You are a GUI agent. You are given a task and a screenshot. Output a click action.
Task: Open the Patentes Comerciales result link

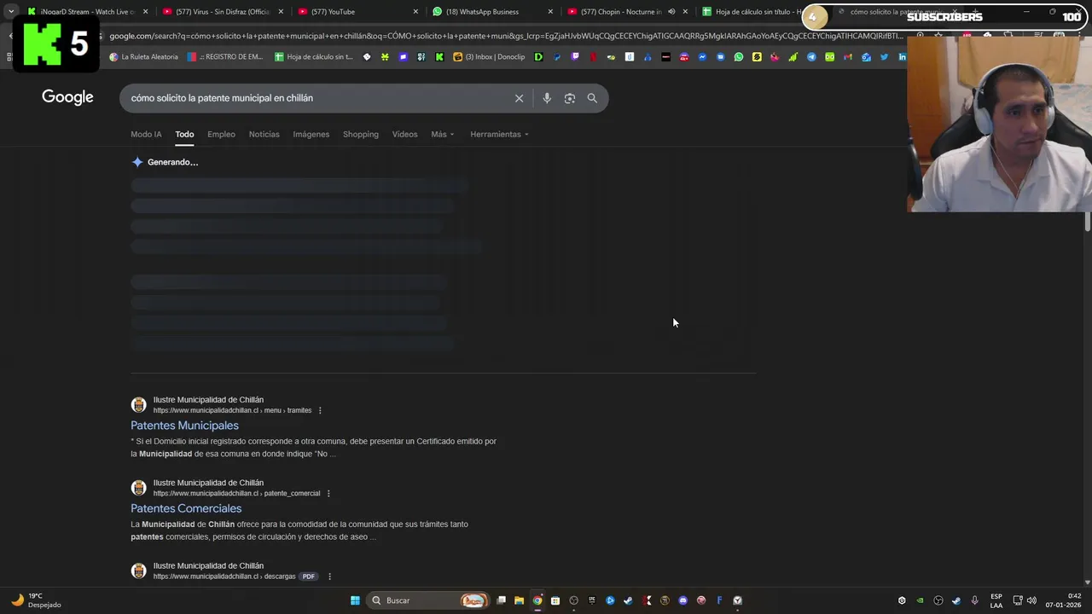pyautogui.click(x=186, y=508)
